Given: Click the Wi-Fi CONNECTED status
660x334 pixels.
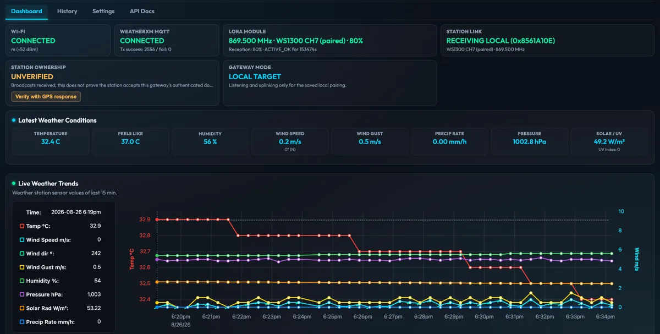Looking at the screenshot, I should click(x=33, y=41).
